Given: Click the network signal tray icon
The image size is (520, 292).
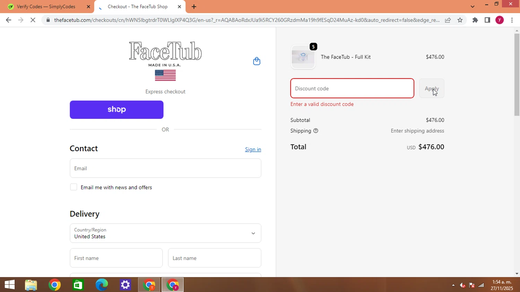Looking at the screenshot, I should pos(481,285).
